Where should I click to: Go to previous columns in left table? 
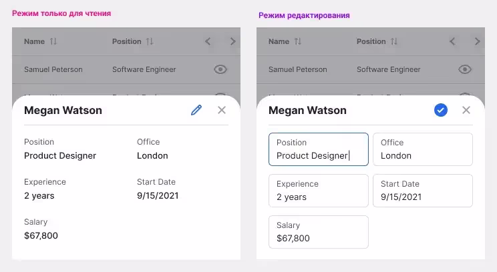tap(208, 41)
